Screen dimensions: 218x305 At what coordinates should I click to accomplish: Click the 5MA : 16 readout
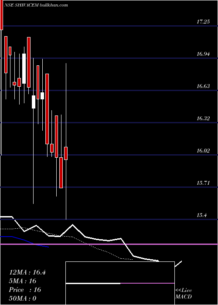coord(23,281)
